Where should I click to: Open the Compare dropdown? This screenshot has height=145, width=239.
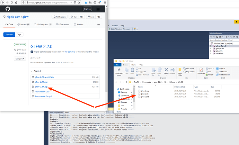(x=20, y=59)
